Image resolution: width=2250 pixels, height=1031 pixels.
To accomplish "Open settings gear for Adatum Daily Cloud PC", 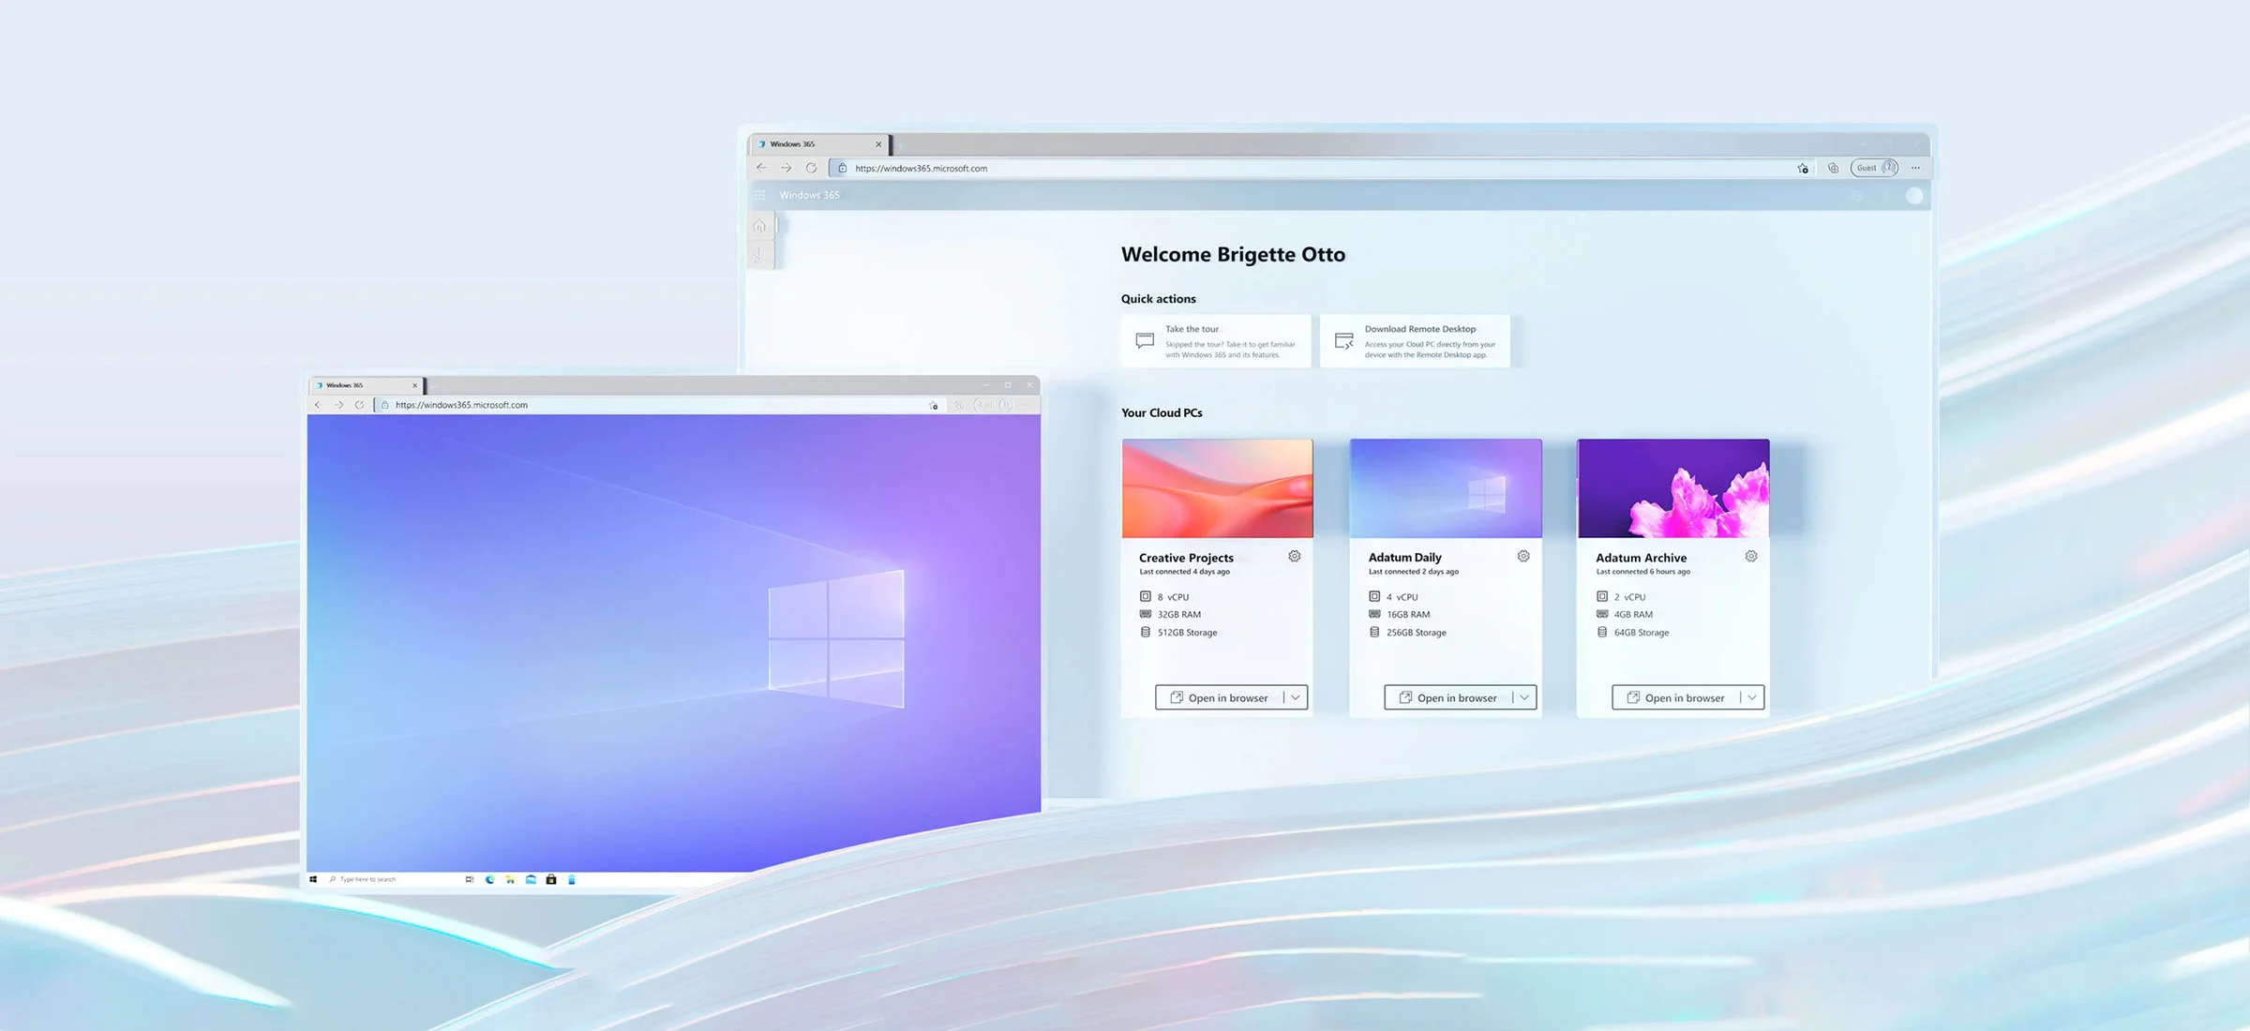I will [x=1523, y=556].
